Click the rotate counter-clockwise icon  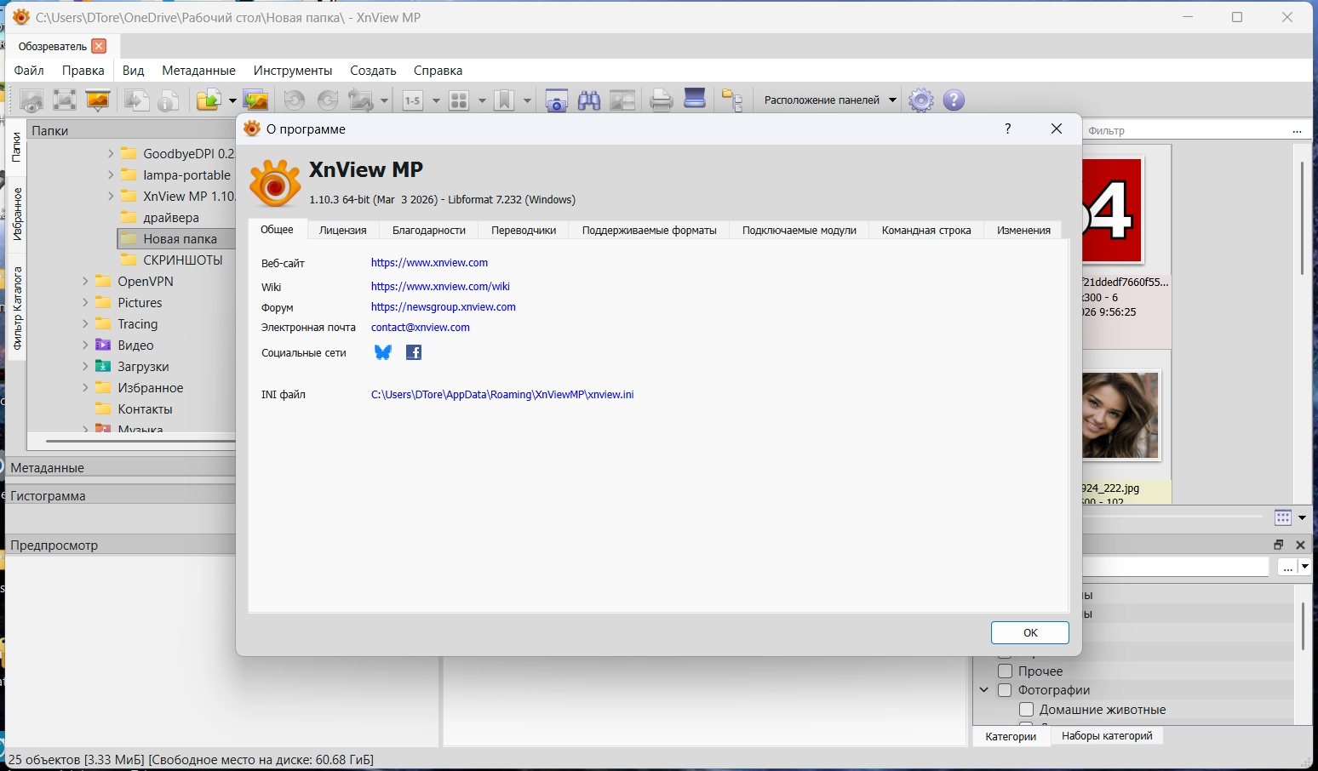pos(295,100)
